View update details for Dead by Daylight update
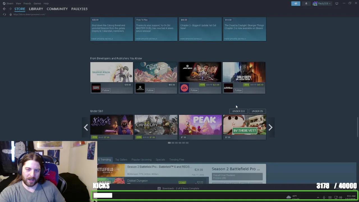This screenshot has width=359, height=202. tap(235, 39)
